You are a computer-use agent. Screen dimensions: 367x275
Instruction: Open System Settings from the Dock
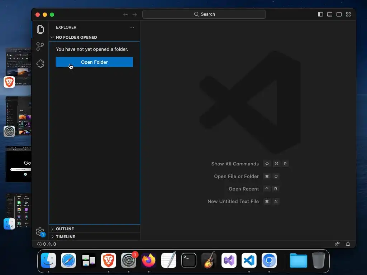pyautogui.click(x=129, y=260)
